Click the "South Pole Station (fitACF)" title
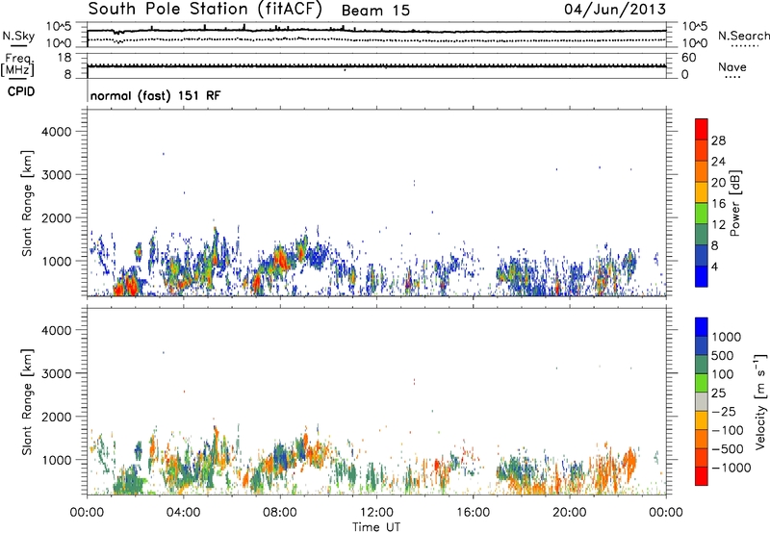This screenshot has height=533, width=770. click(x=205, y=10)
